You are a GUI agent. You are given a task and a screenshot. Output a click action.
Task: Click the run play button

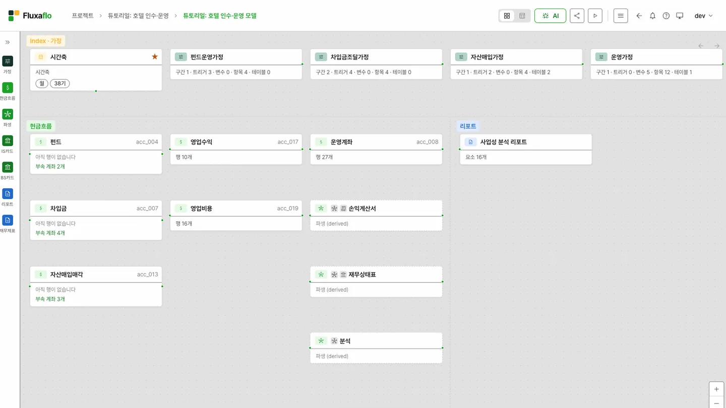(595, 16)
